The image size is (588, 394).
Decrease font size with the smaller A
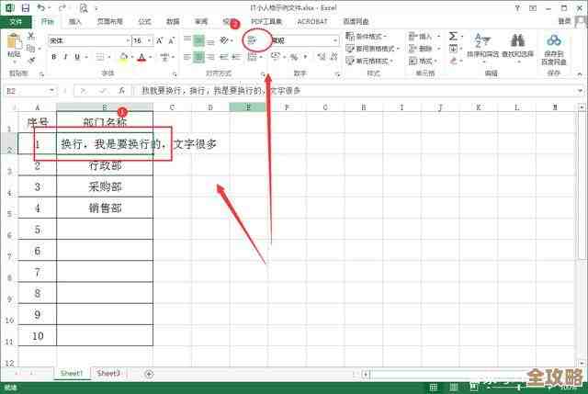click(172, 40)
